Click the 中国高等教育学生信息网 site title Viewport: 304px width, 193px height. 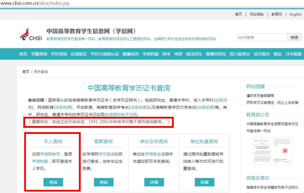tap(91, 31)
